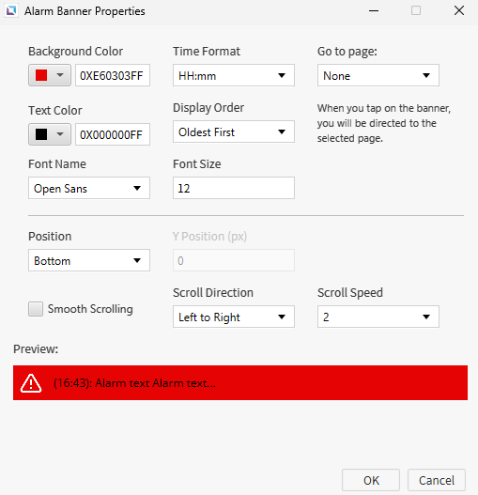Click the OK button
Screen dimensions: 478x495
click(371, 480)
